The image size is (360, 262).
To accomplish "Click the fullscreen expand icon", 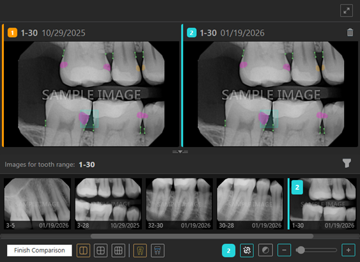I will (x=347, y=11).
